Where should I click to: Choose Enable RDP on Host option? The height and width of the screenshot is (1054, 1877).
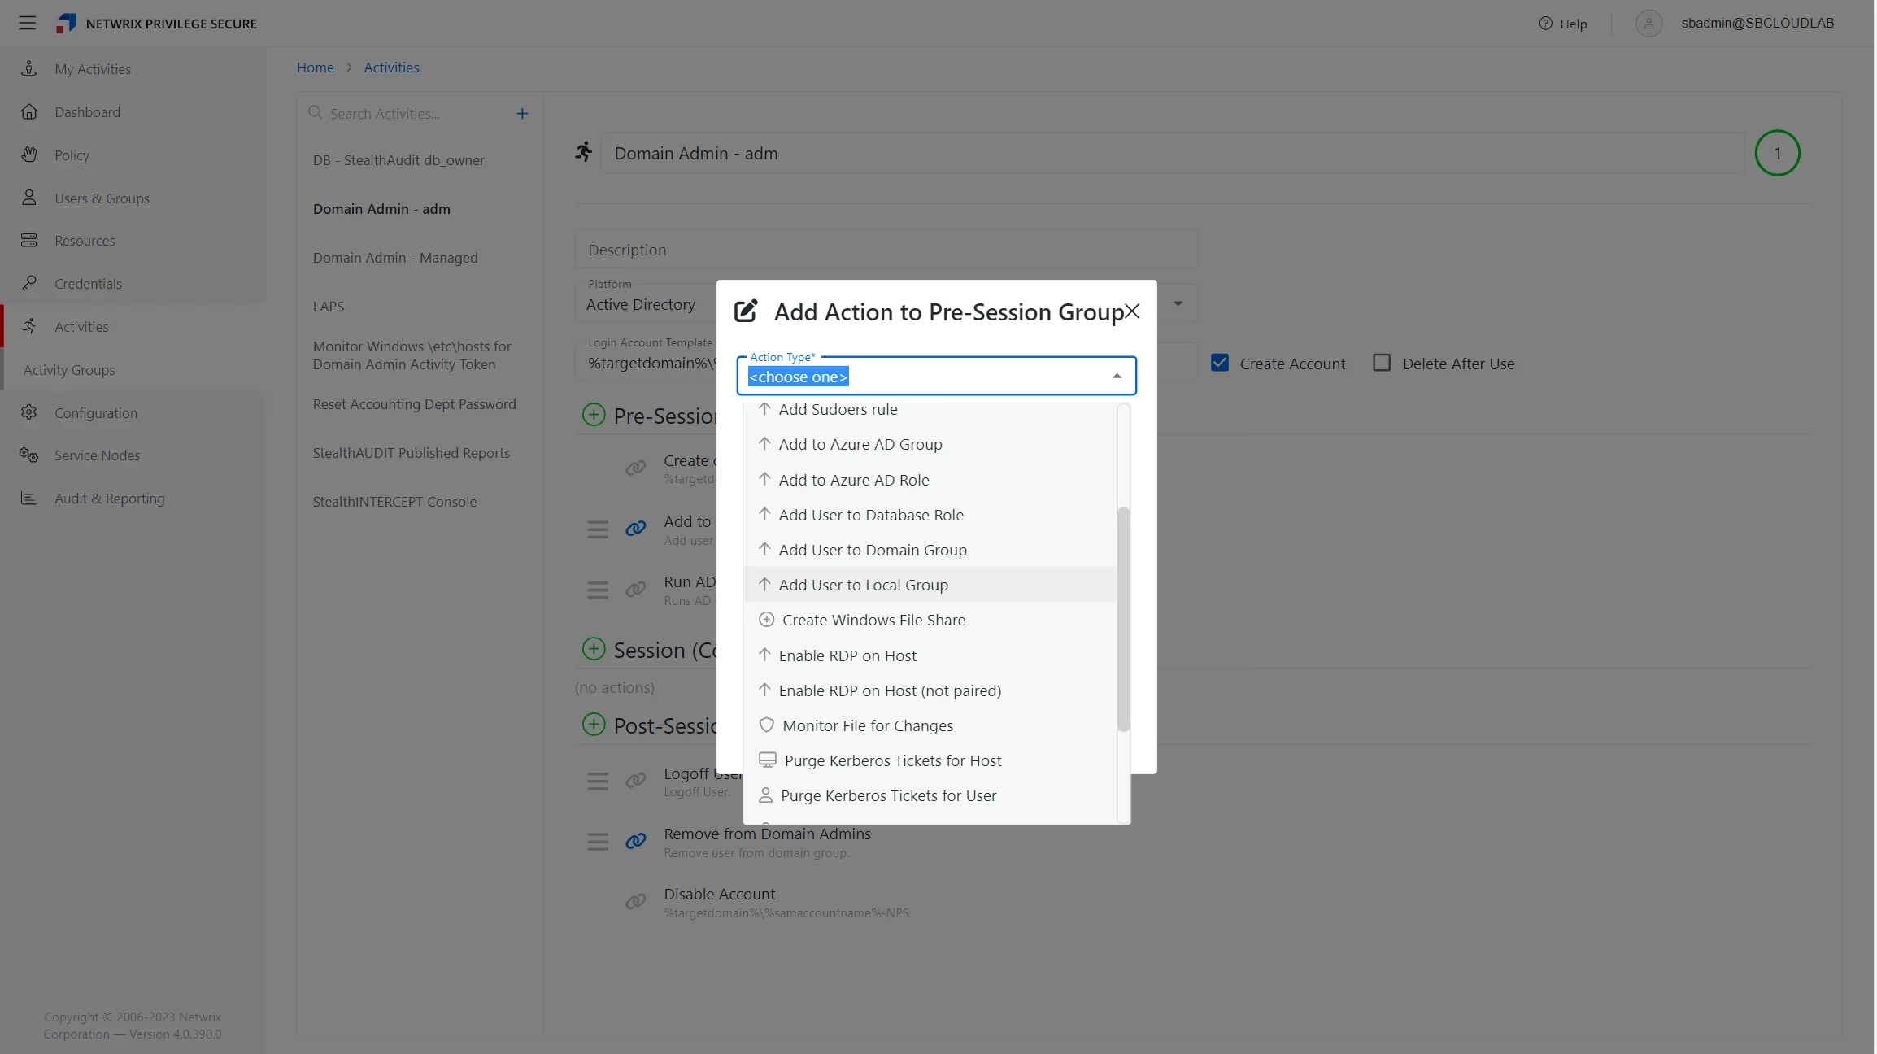click(x=930, y=655)
